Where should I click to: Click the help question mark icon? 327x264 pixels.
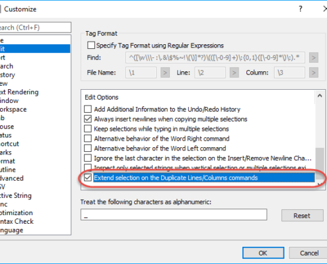[x=301, y=9]
